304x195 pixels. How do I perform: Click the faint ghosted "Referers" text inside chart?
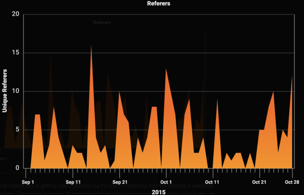click(102, 22)
